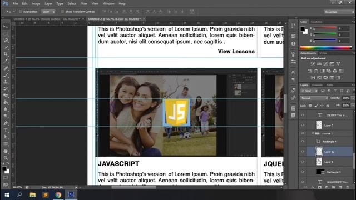The height and width of the screenshot is (200, 356).
Task: Open the Image menu
Action: tap(36, 4)
